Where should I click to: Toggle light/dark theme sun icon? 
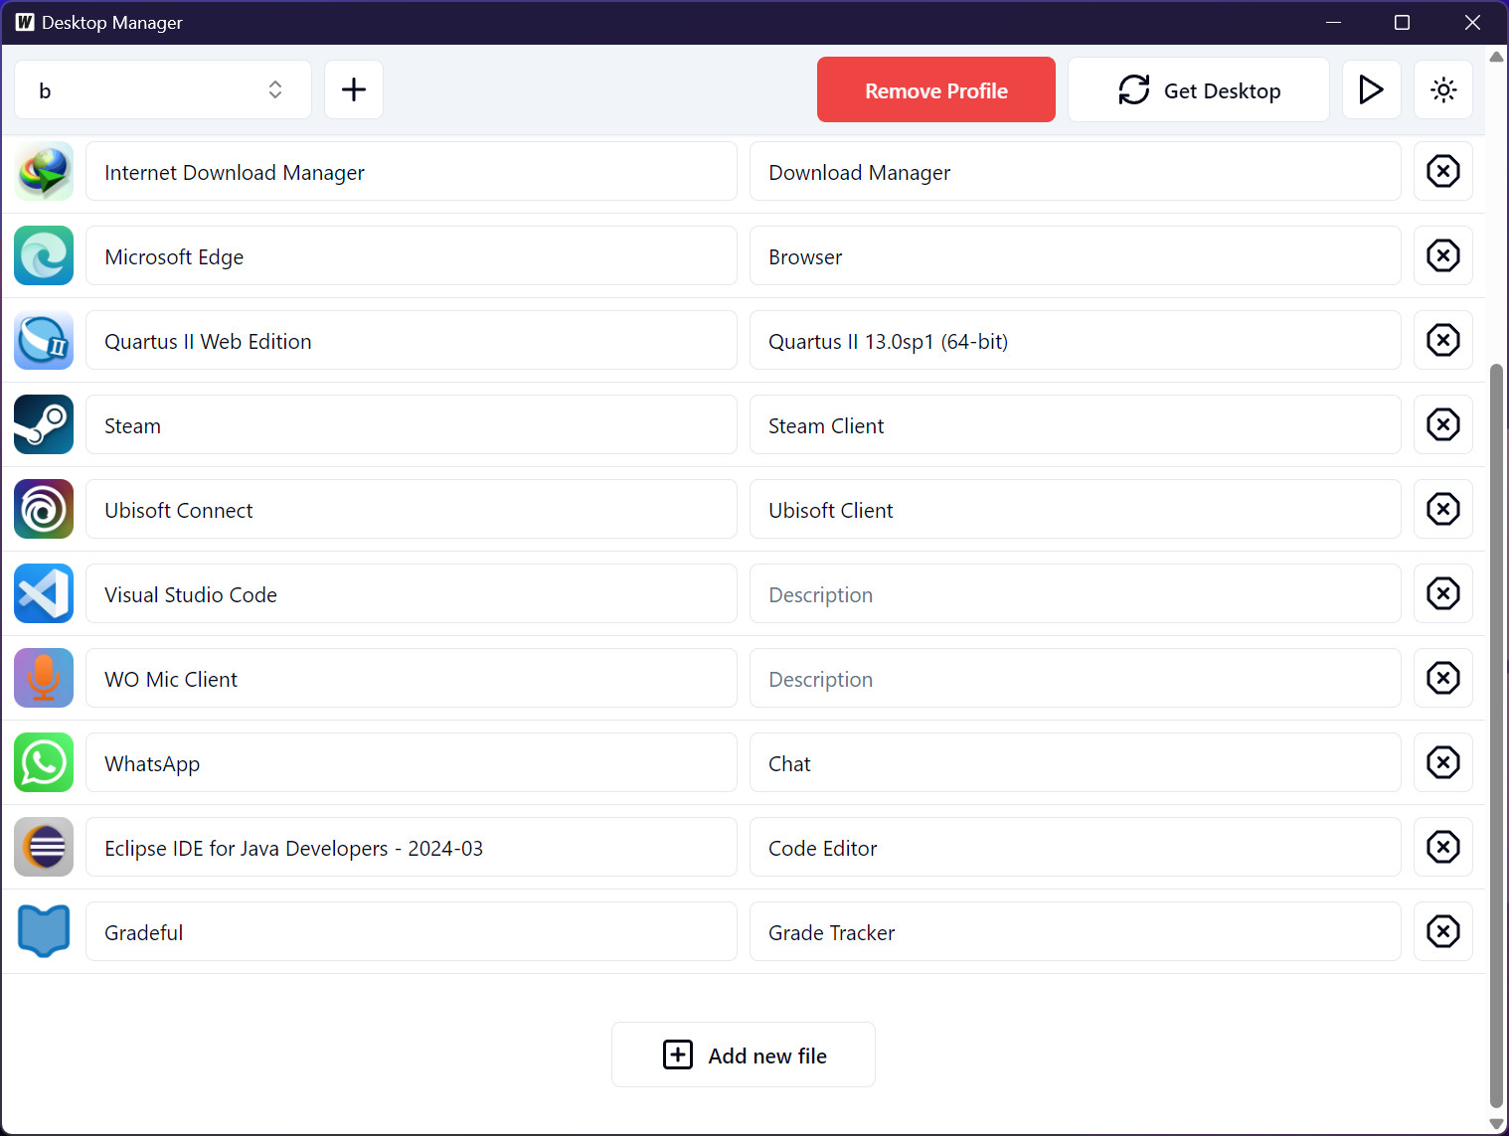(1443, 89)
